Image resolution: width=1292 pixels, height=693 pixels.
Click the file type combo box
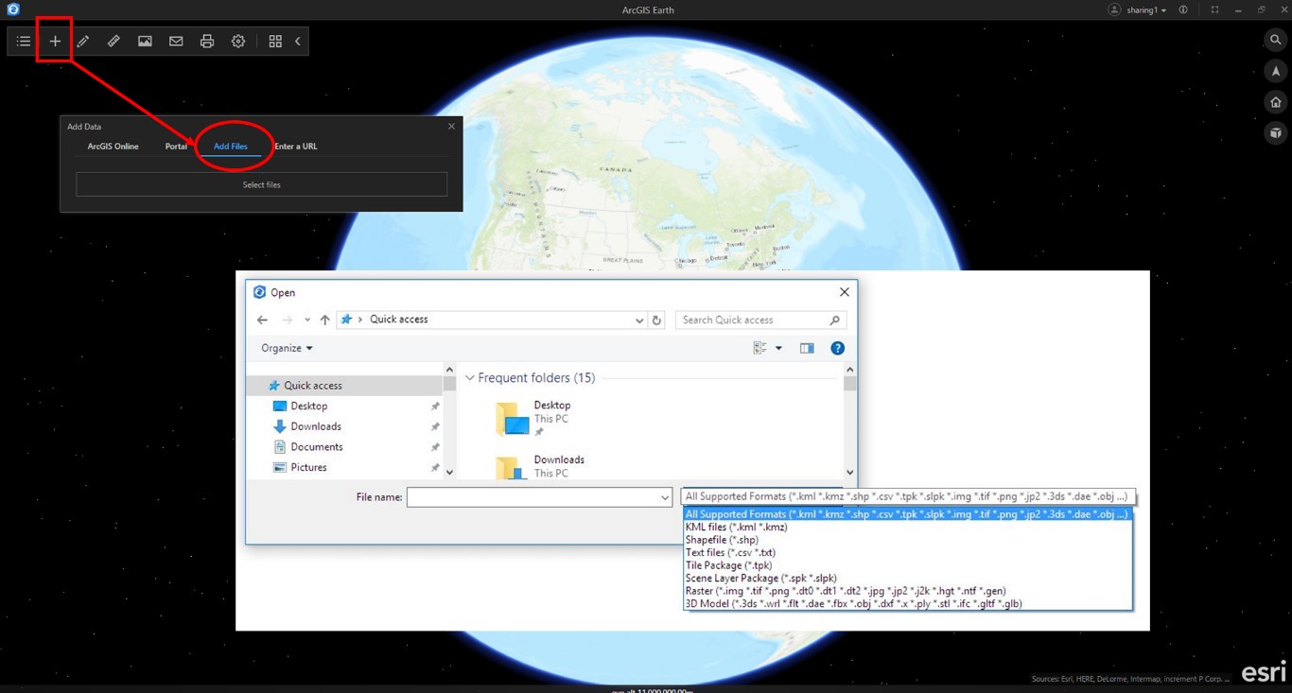pos(907,496)
